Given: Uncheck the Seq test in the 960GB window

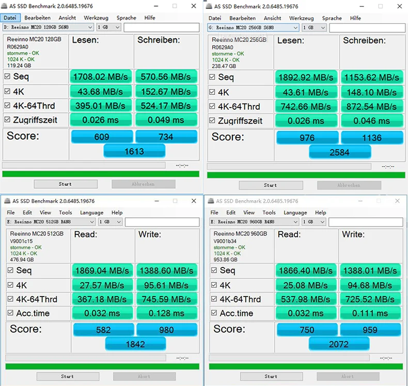Looking at the screenshot, I should pos(214,270).
